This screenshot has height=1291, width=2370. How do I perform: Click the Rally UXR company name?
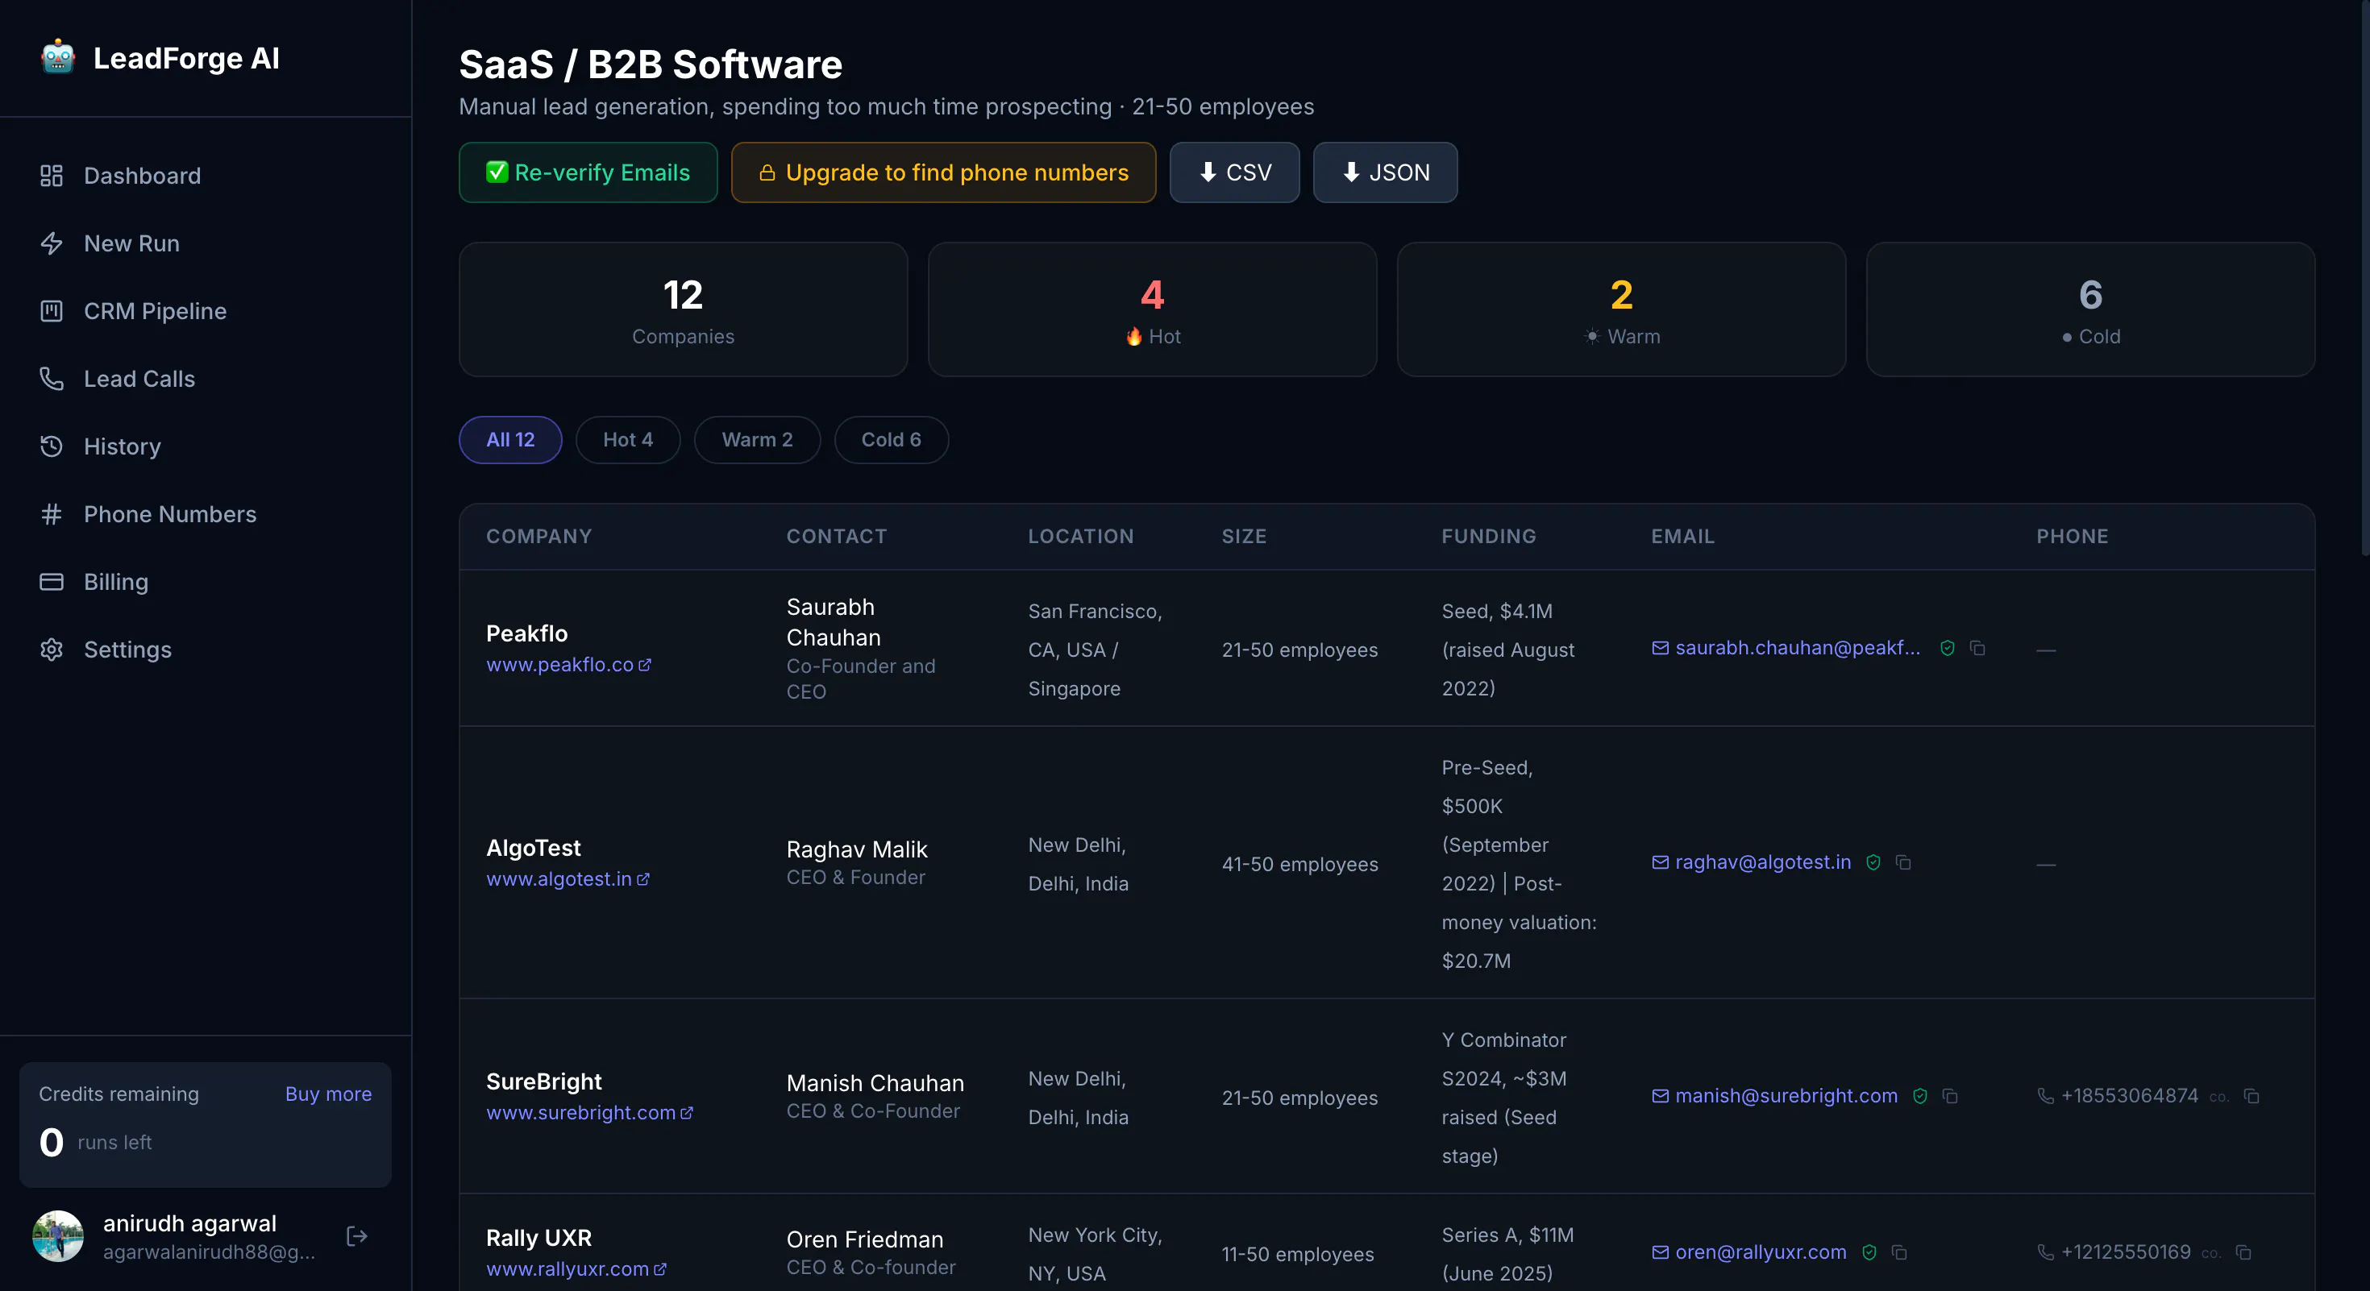click(539, 1238)
